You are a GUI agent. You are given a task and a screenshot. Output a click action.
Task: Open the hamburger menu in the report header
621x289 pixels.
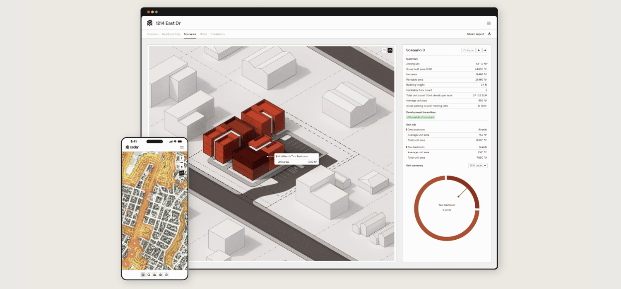489,23
